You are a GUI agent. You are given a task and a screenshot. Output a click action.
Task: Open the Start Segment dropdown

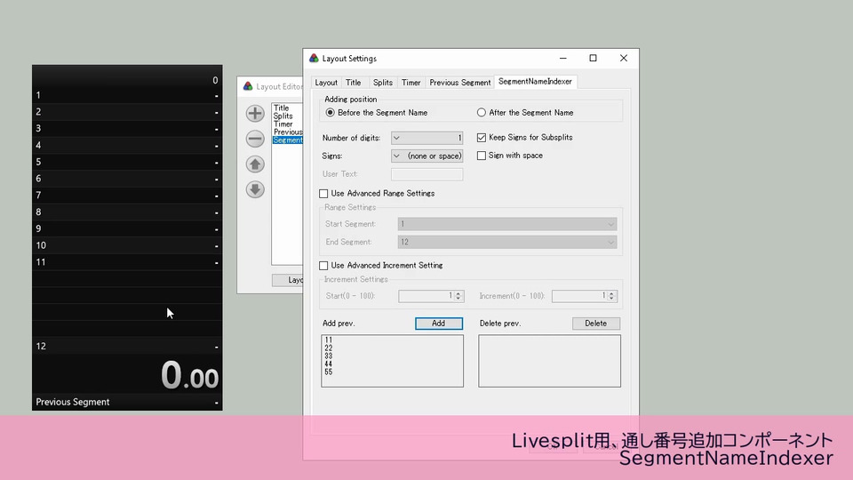point(507,224)
